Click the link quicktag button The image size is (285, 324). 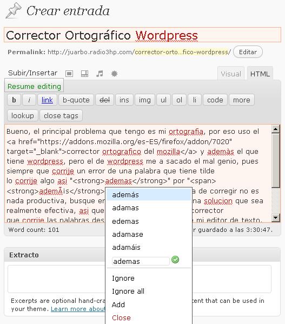(47, 100)
